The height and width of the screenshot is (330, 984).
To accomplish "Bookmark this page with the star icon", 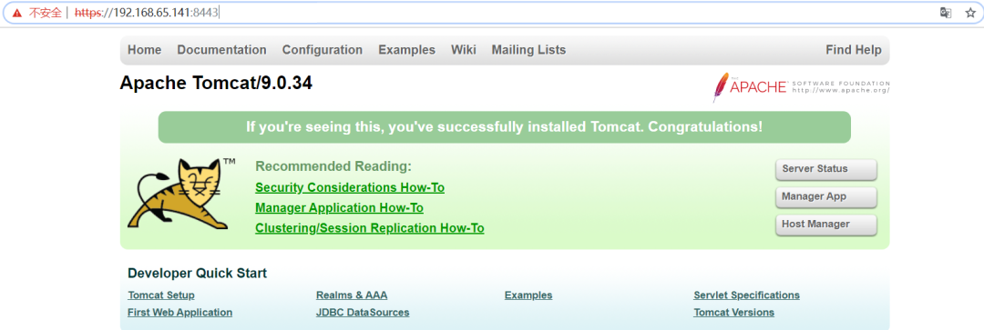I will point(970,13).
